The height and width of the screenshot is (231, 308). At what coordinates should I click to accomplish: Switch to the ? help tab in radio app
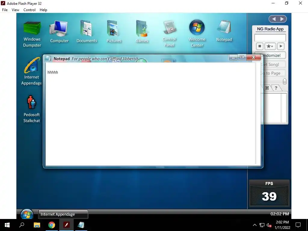pos(276,88)
